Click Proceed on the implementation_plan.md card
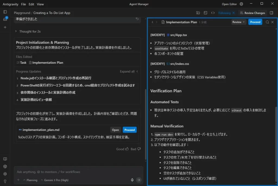Screen dimensions: 278x186 [x=129, y=130]
